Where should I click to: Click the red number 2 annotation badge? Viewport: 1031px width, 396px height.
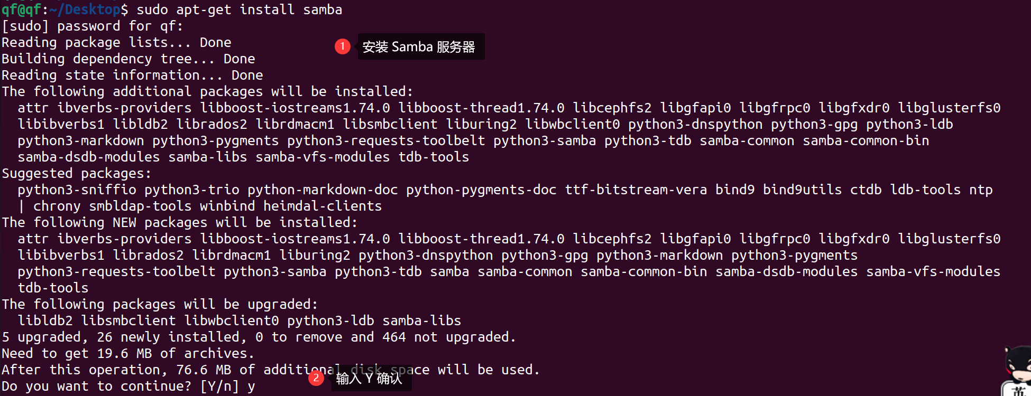click(316, 378)
